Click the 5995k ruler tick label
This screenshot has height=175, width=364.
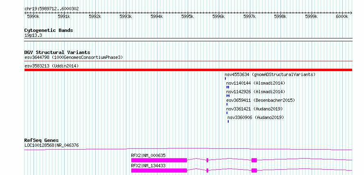click(188, 16)
